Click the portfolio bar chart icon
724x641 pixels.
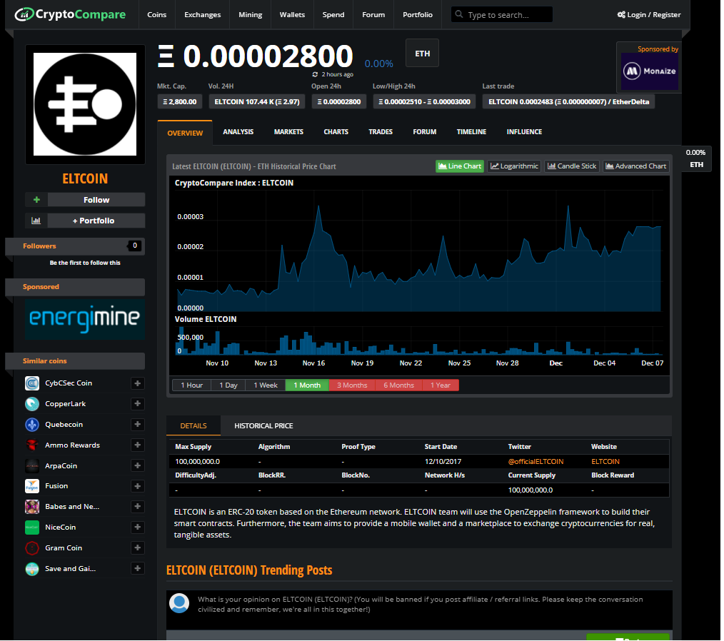click(x=36, y=221)
